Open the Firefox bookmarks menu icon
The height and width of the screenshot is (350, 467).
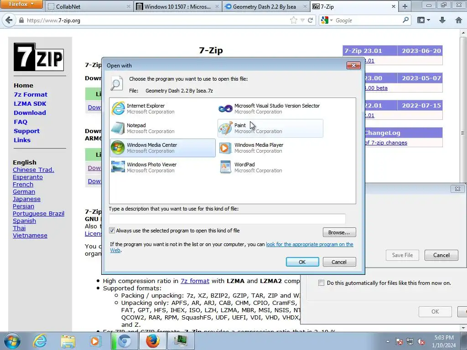424,20
